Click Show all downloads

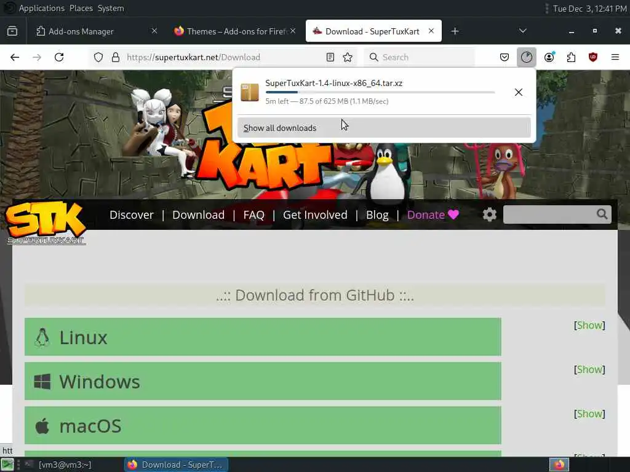coord(384,128)
